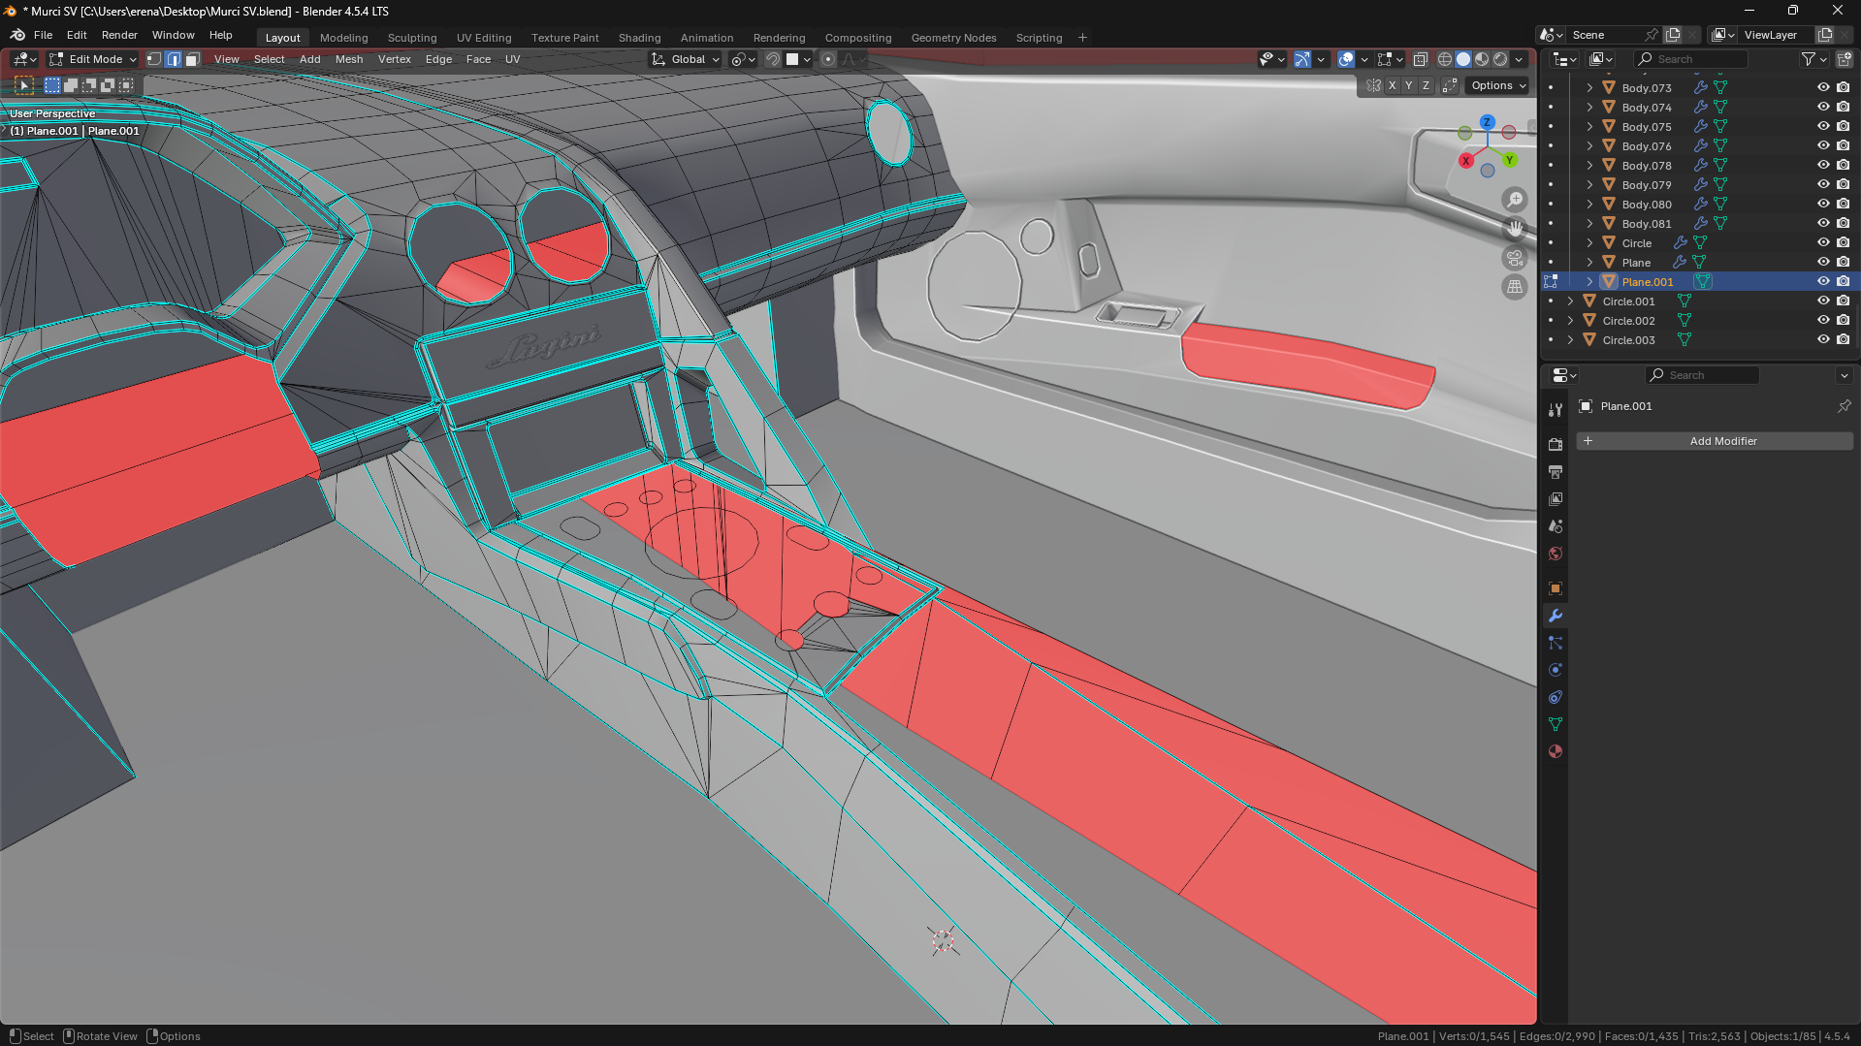Open the Face menu button
The image size is (1861, 1046).
(x=478, y=59)
